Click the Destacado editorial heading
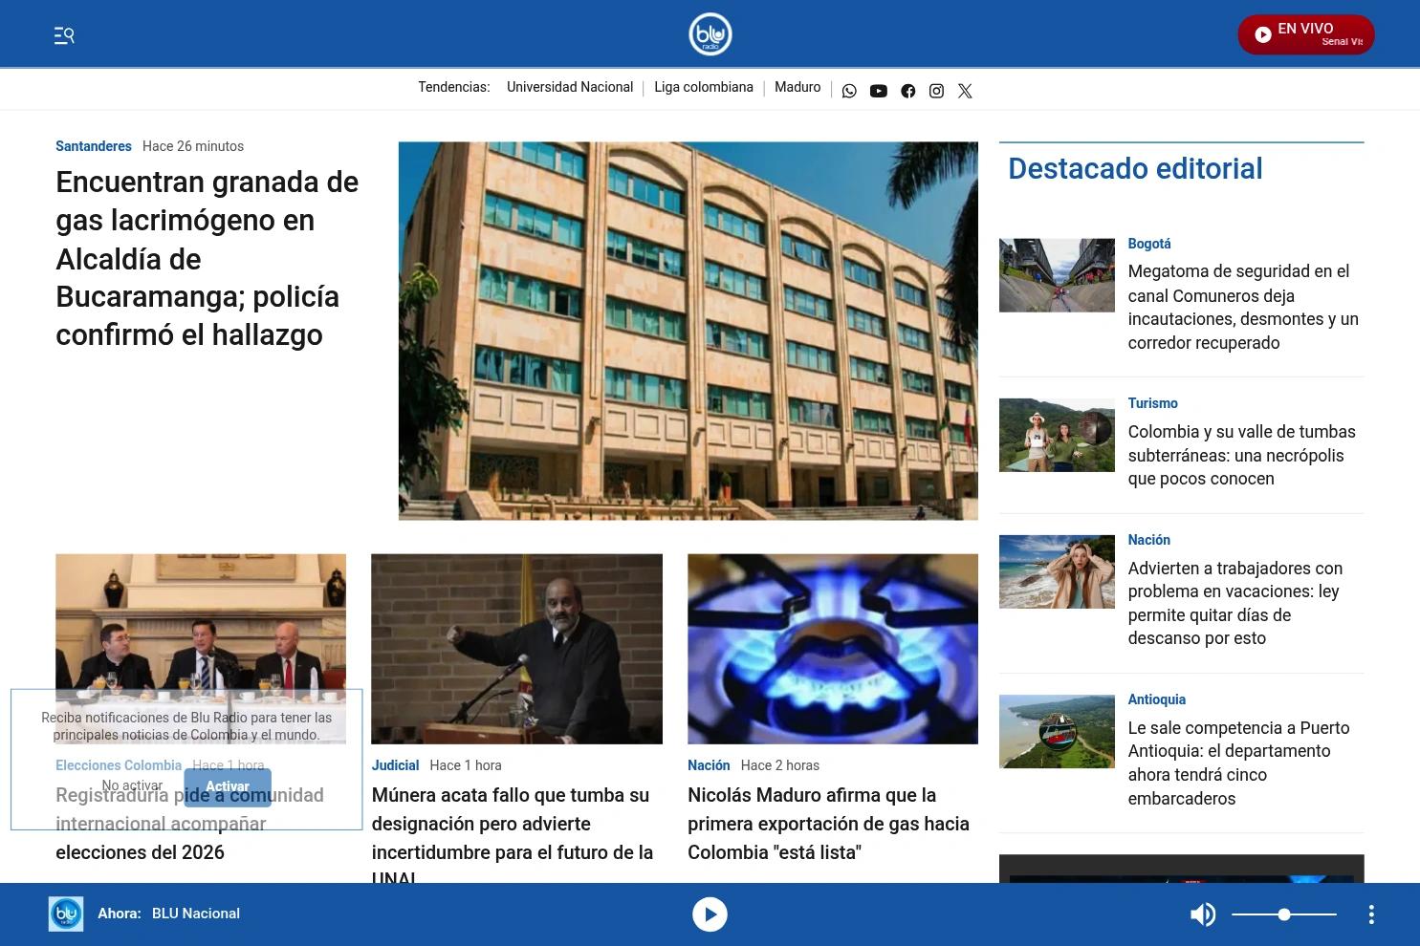Image resolution: width=1420 pixels, height=946 pixels. [1135, 169]
